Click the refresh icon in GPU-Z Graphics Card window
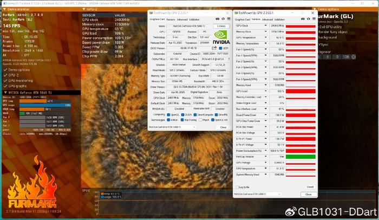The width and height of the screenshot is (379, 220). tap(223, 19)
